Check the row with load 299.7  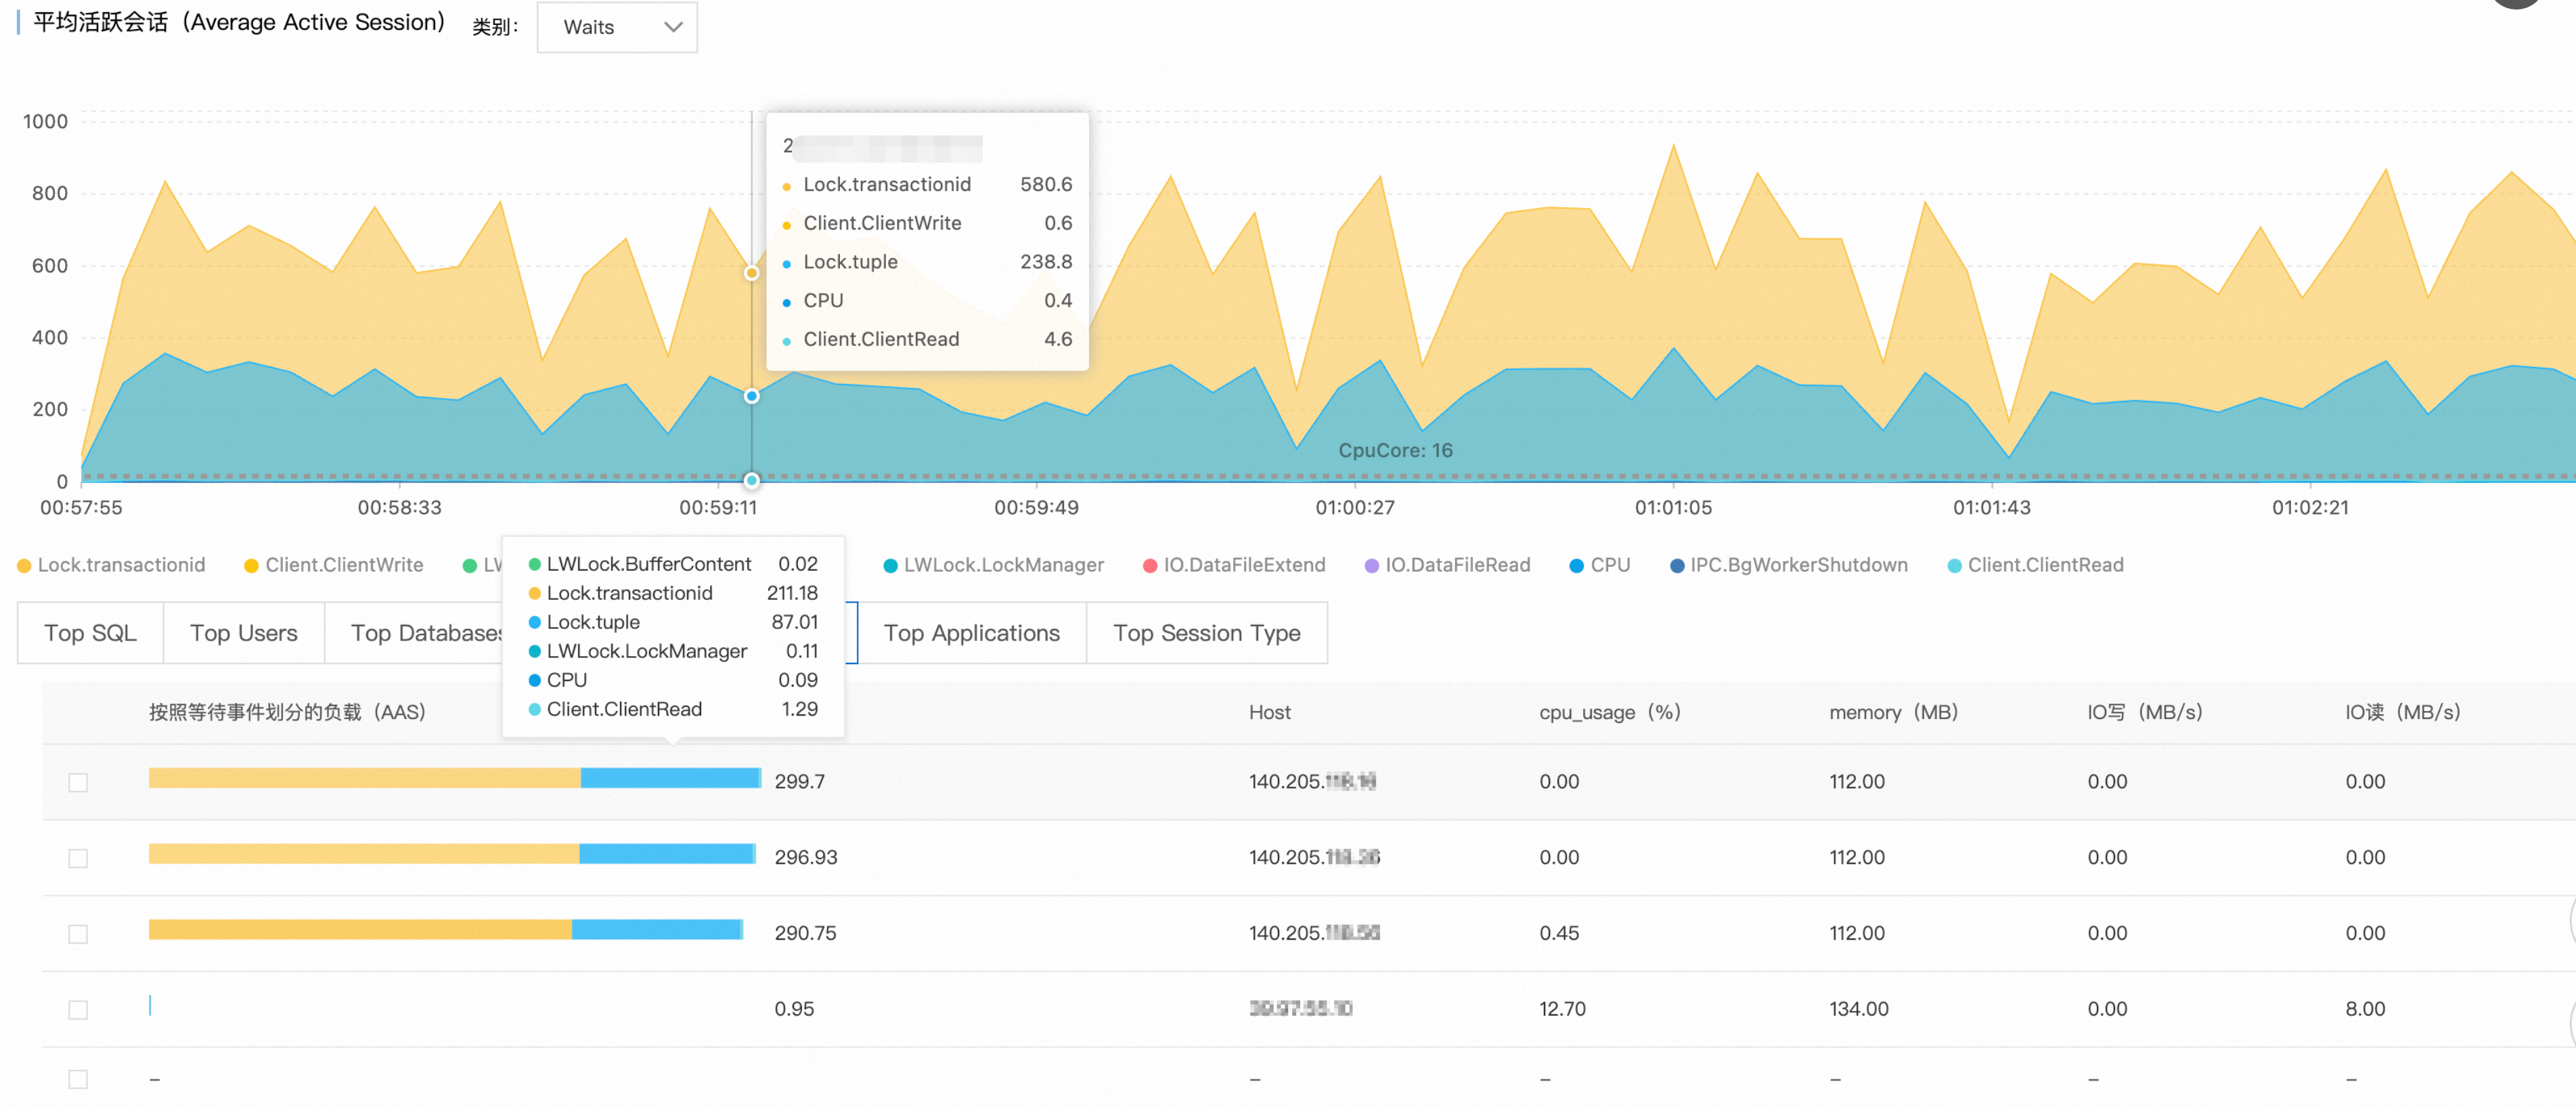tap(78, 783)
